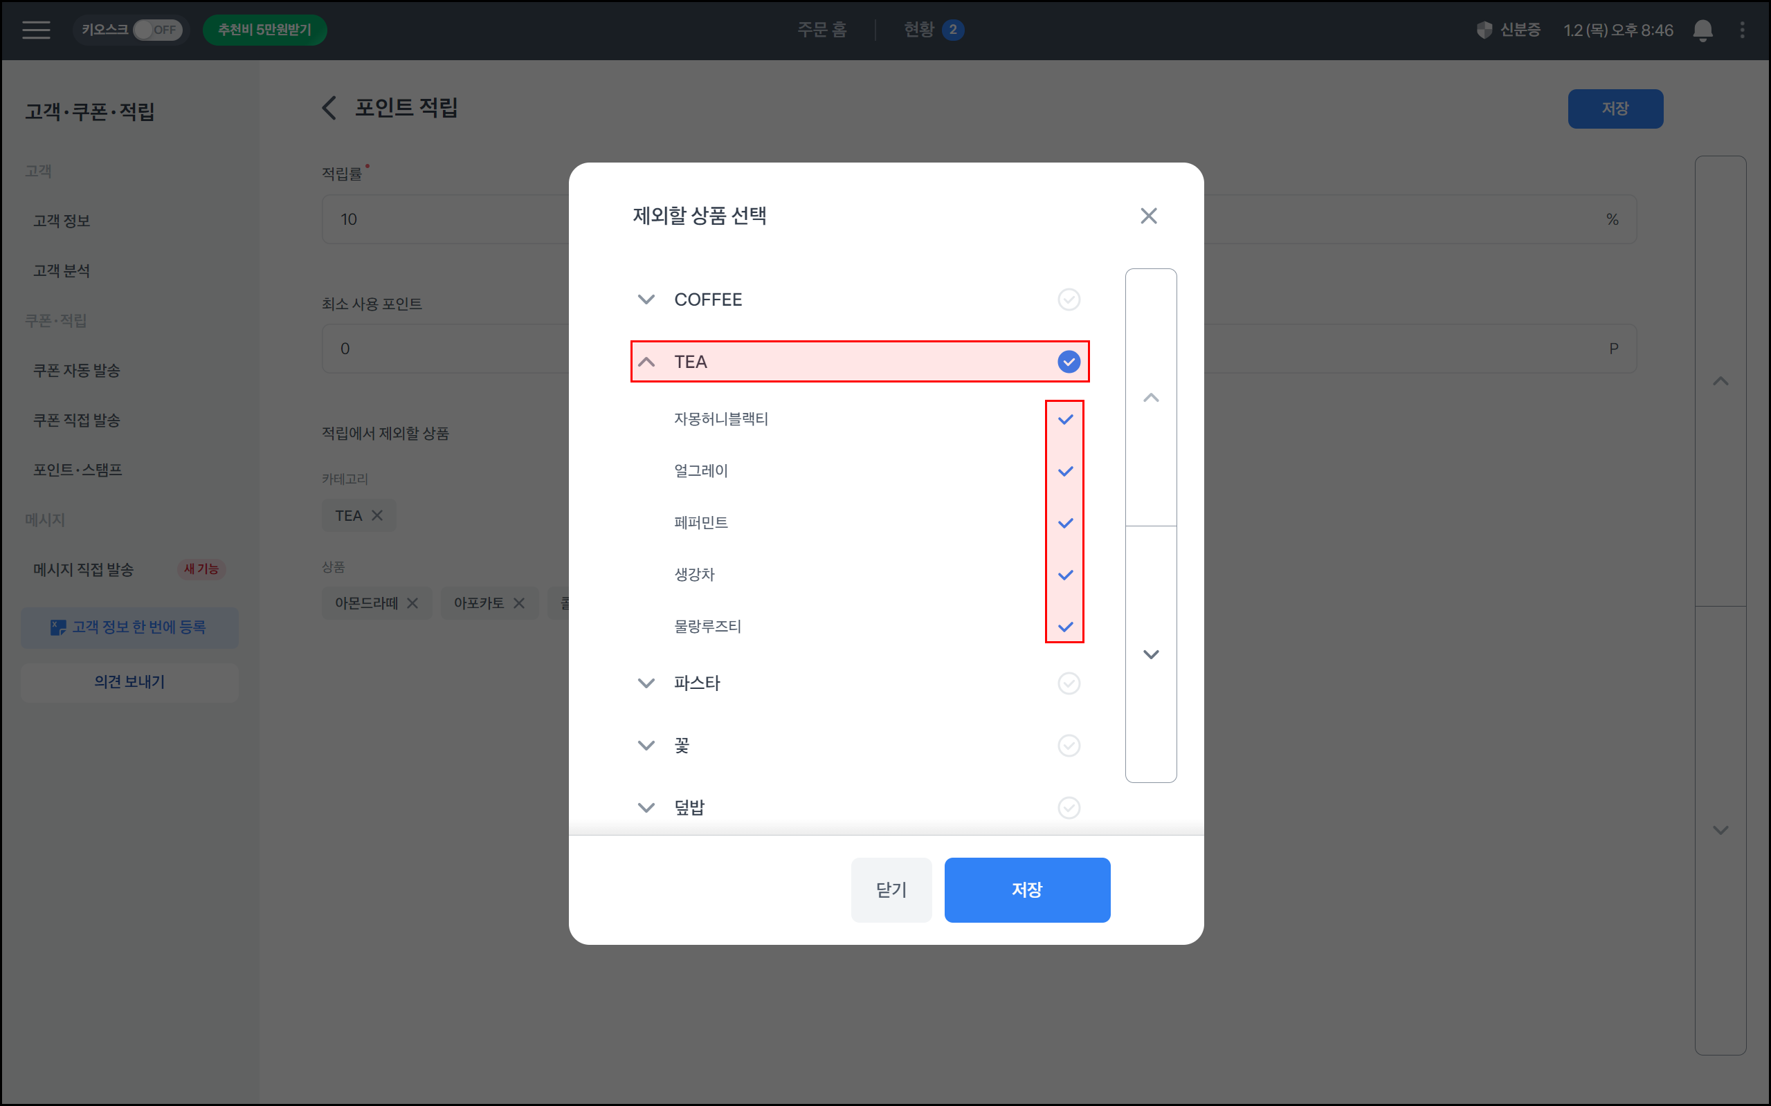Viewport: 1771px width, 1106px height.
Task: Switch to the 현황 tab
Action: 920,30
